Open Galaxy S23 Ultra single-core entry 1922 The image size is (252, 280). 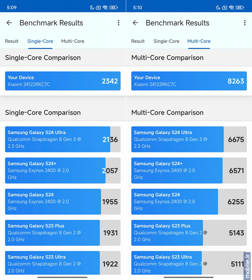pos(63,263)
